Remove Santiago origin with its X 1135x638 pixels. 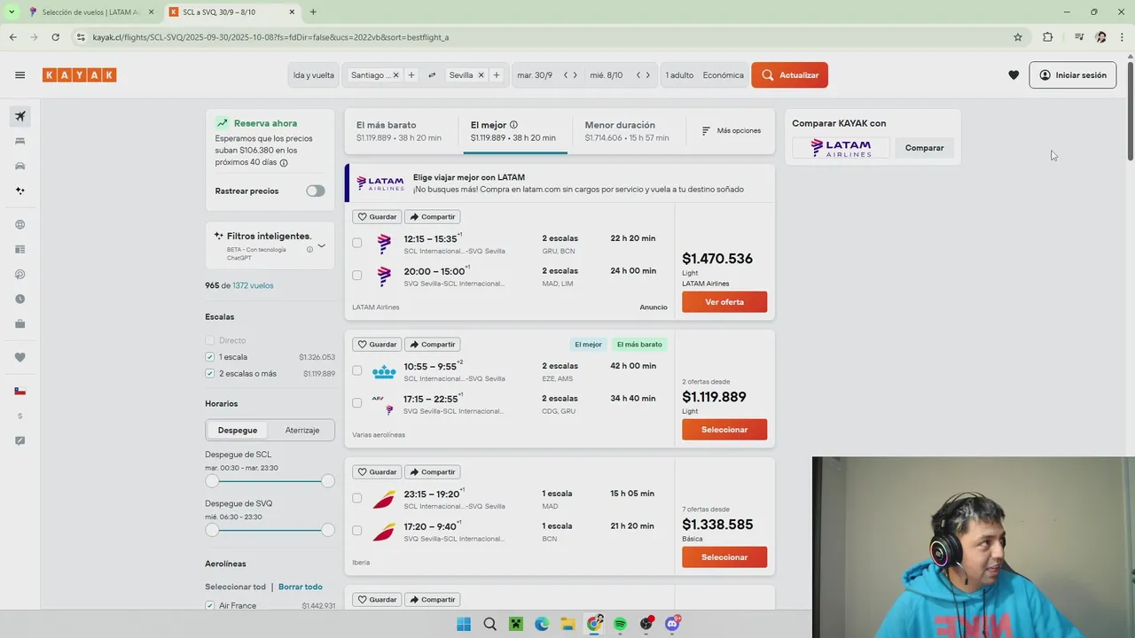[395, 75]
